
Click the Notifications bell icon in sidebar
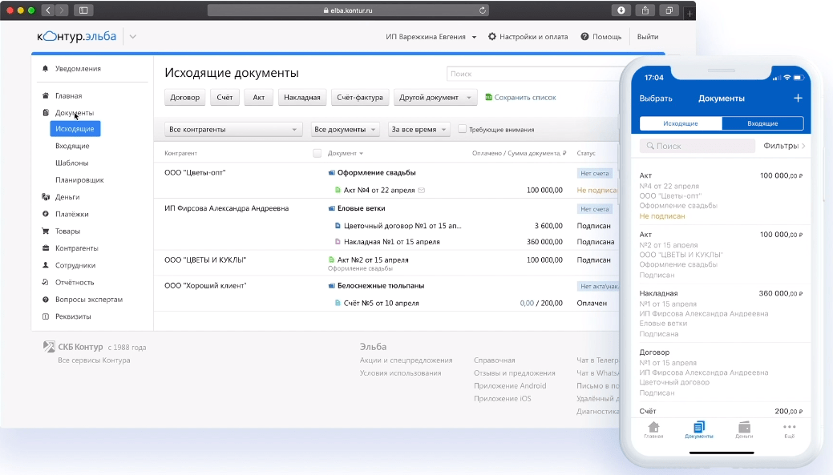point(46,69)
